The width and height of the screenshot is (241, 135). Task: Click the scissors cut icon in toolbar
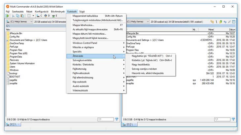click(13, 16)
